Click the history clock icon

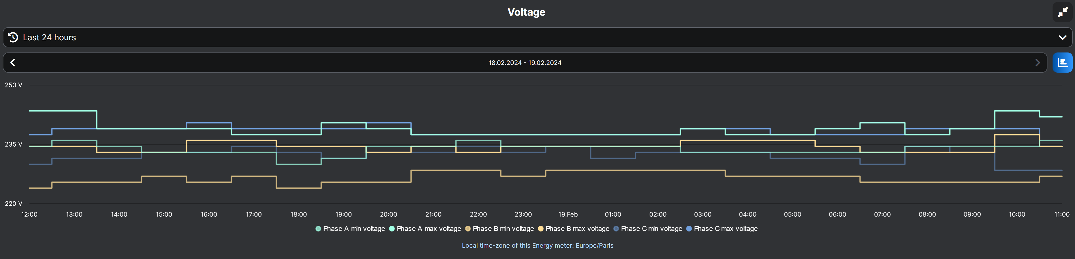coord(13,37)
